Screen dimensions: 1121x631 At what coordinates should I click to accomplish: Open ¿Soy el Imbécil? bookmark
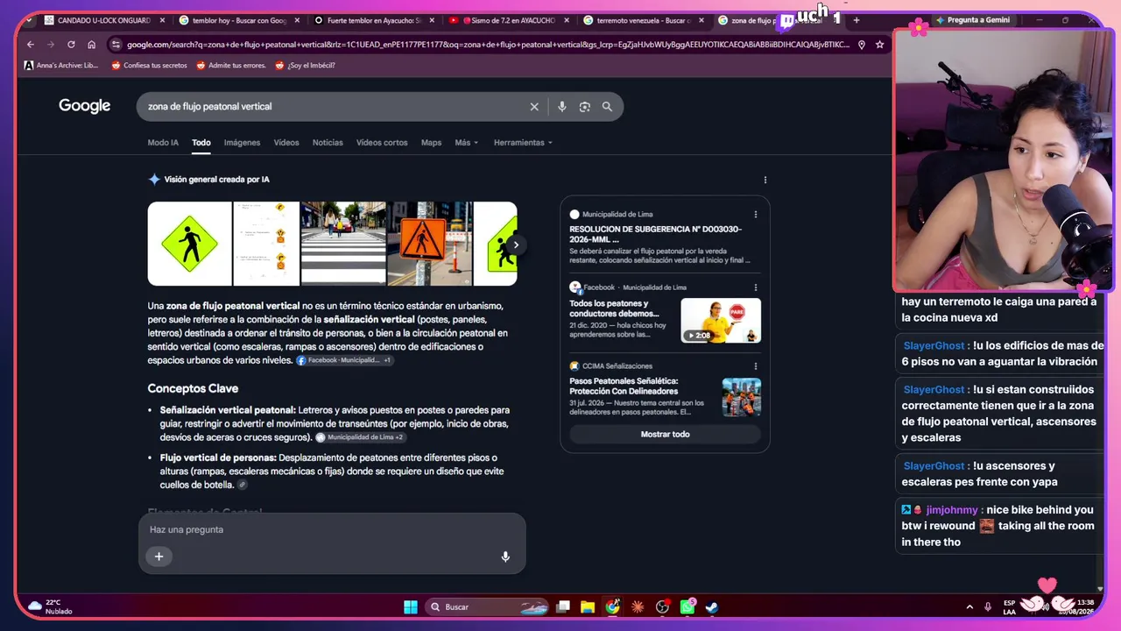click(x=305, y=65)
